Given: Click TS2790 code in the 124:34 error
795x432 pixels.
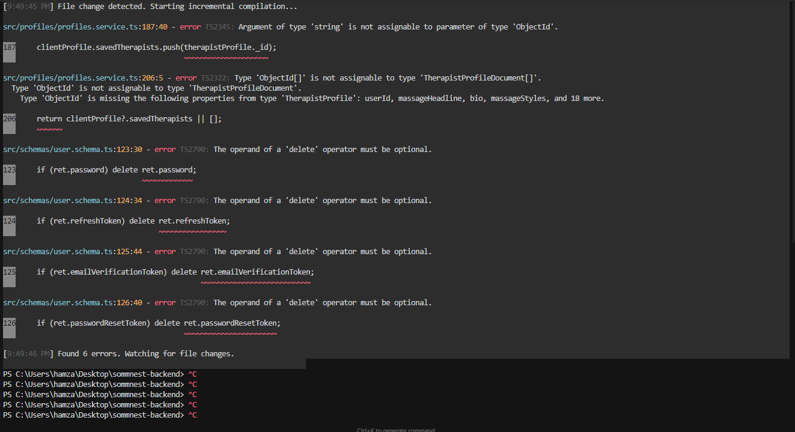Looking at the screenshot, I should pos(194,201).
